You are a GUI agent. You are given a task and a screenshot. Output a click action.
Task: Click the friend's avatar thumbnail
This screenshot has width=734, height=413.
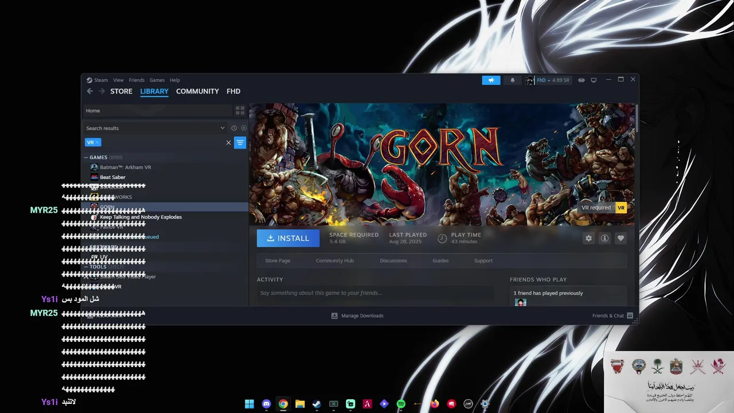520,302
